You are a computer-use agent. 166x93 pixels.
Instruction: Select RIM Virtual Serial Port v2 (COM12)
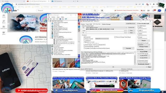[65, 43]
